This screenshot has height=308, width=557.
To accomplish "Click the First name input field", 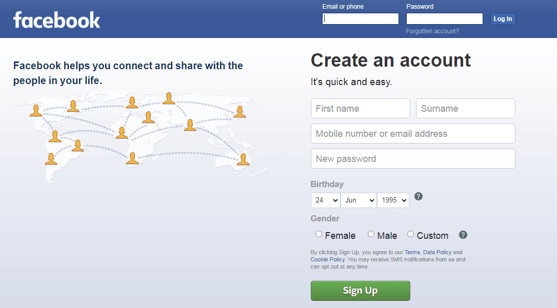I will [x=360, y=109].
